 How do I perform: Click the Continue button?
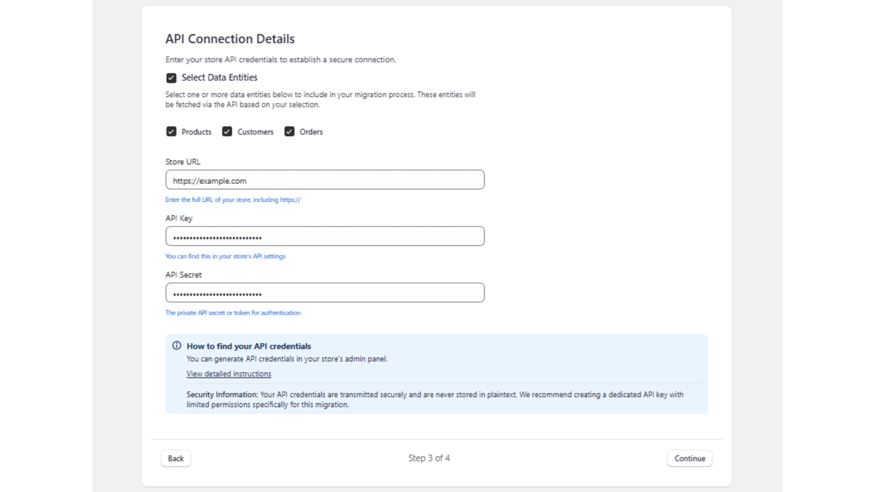[x=689, y=458]
